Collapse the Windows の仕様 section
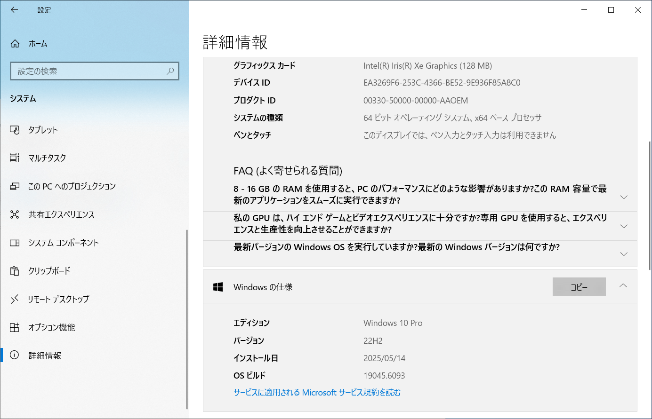652x419 pixels. point(623,285)
